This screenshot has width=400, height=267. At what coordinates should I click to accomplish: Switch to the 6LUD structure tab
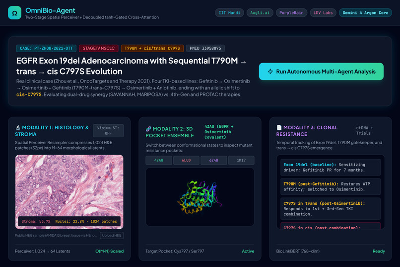click(x=186, y=160)
